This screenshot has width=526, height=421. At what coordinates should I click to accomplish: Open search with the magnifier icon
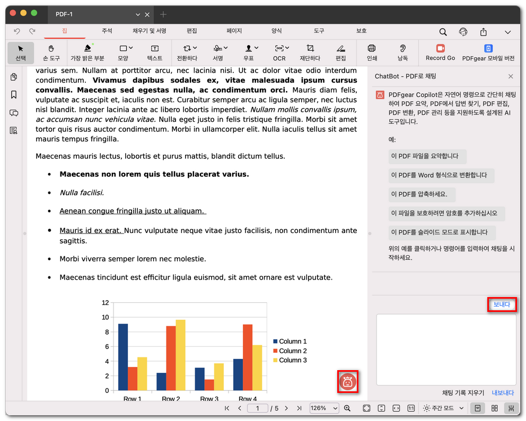pyautogui.click(x=443, y=32)
